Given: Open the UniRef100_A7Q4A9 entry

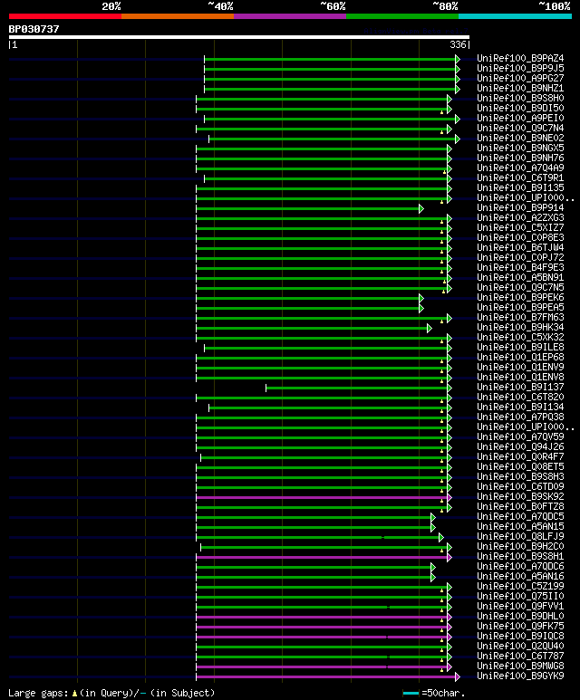Looking at the screenshot, I should click(x=520, y=168).
